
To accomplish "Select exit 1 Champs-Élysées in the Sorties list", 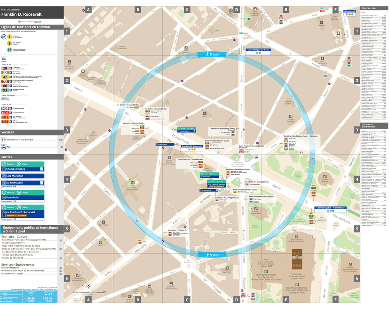I will pyautogui.click(x=23, y=169).
